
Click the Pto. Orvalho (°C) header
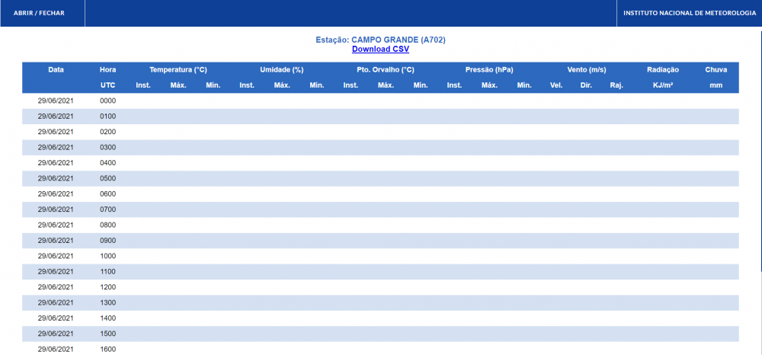(386, 69)
